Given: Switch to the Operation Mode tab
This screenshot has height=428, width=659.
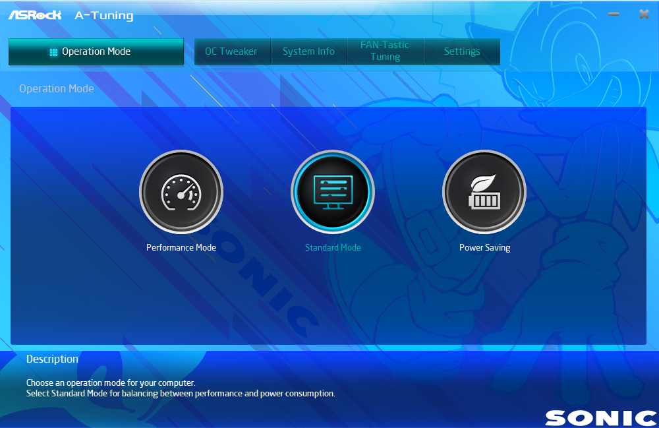Looking at the screenshot, I should point(96,51).
